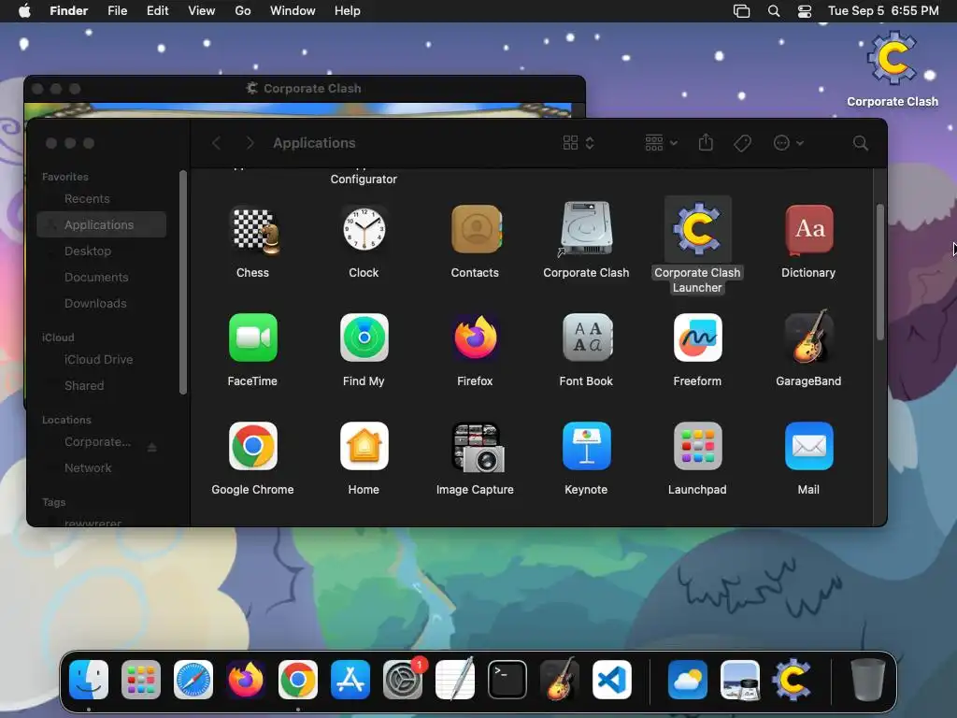Screen dimensions: 957x718
Task: Open Spotlight search in menu bar
Action: click(774, 11)
